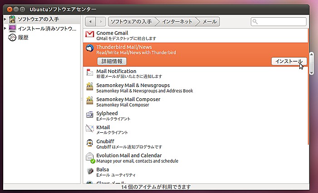Select the Balsa title text
This screenshot has height=193, width=318.
(x=102, y=169)
